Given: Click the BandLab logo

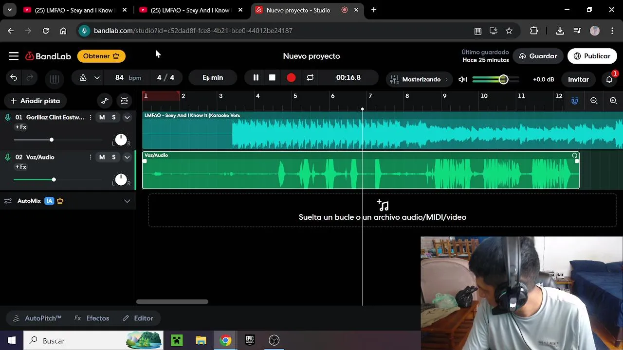Looking at the screenshot, I should click(x=48, y=56).
